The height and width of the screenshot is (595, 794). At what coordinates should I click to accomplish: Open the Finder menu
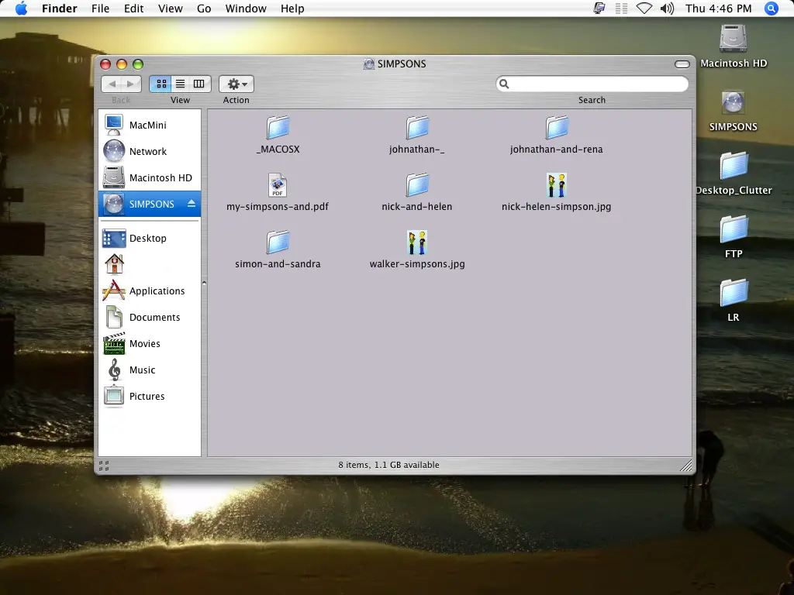[x=59, y=9]
